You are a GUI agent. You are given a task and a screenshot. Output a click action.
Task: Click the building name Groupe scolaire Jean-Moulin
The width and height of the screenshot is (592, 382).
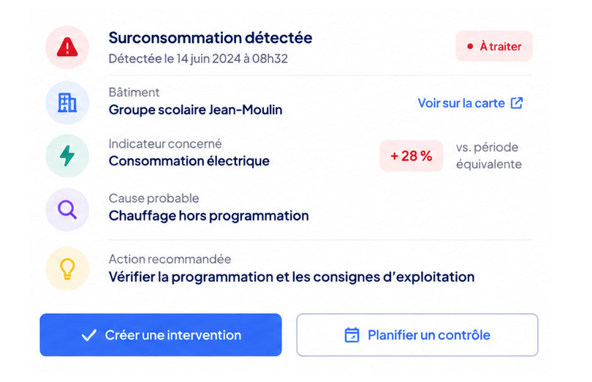click(195, 110)
